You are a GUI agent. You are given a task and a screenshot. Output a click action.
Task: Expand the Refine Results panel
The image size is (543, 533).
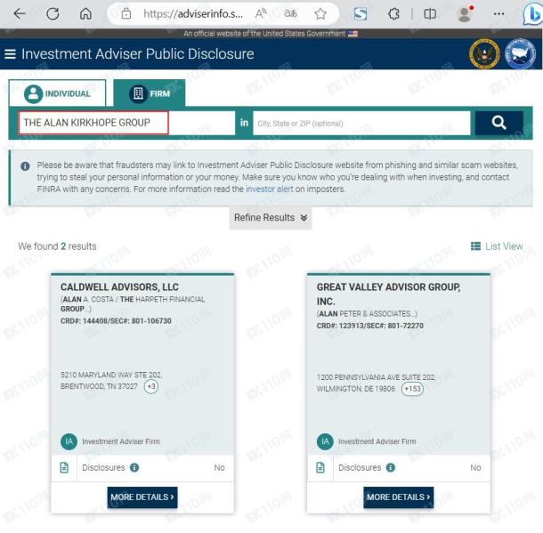(x=271, y=218)
